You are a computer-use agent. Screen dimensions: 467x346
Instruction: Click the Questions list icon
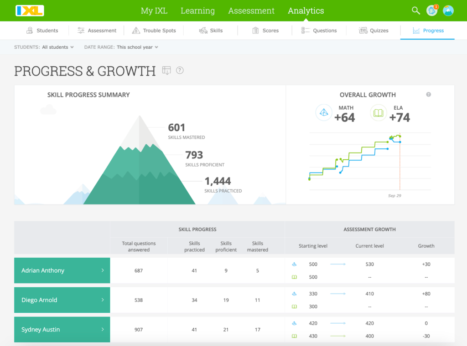tap(305, 31)
